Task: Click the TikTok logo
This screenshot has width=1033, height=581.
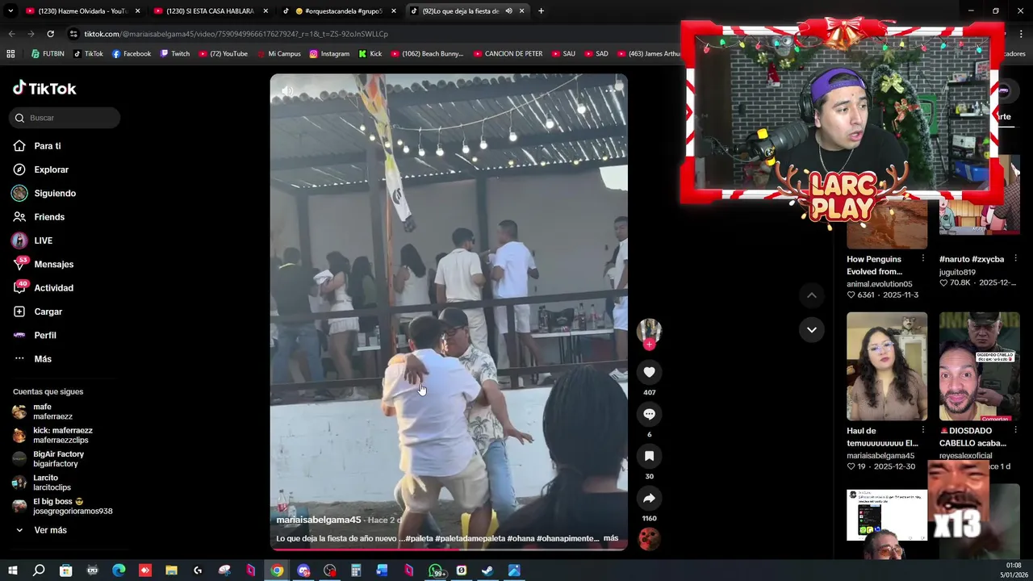Action: coord(44,88)
